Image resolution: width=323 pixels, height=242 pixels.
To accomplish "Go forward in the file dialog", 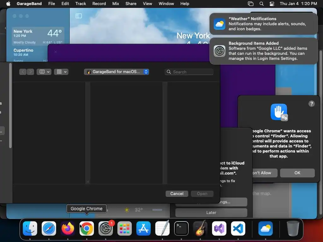I will 31,72.
